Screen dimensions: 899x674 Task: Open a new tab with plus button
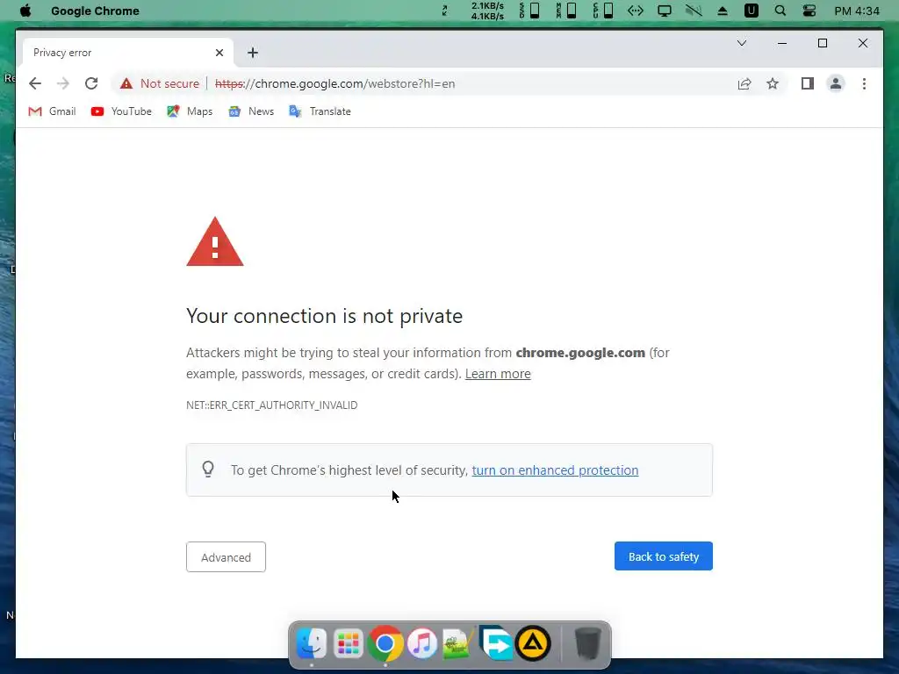click(x=252, y=53)
